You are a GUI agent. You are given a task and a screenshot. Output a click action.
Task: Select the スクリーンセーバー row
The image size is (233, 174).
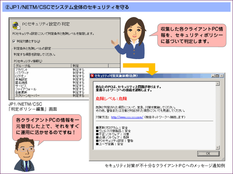click(52, 96)
